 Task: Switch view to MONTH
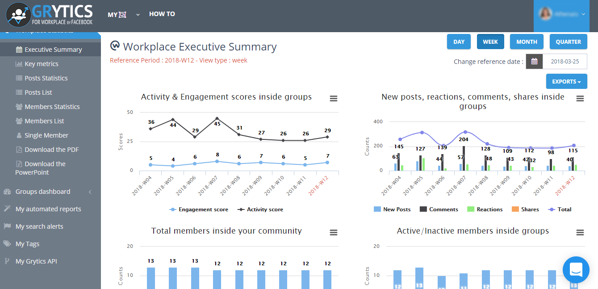[x=527, y=42]
